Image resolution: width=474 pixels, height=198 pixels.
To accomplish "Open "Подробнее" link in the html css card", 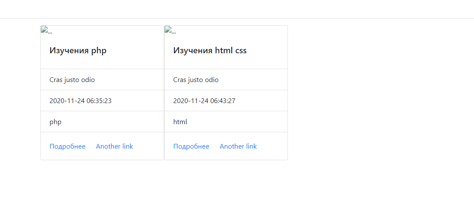I will click(191, 146).
